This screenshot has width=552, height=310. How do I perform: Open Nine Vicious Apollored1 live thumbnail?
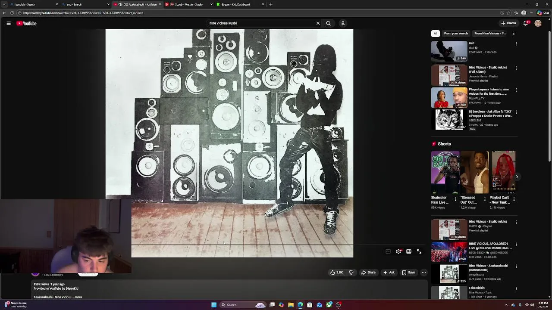[449, 251]
